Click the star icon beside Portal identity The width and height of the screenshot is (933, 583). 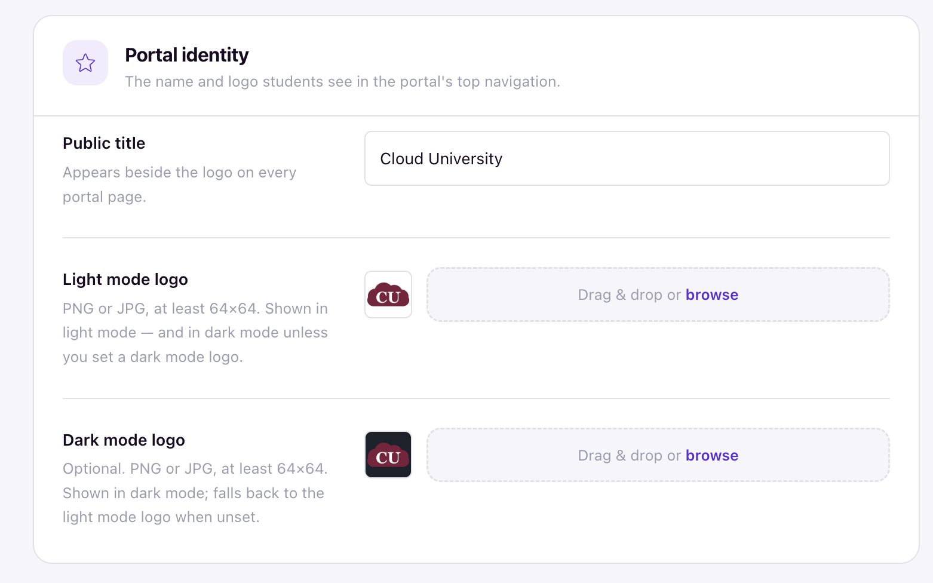pyautogui.click(x=85, y=63)
